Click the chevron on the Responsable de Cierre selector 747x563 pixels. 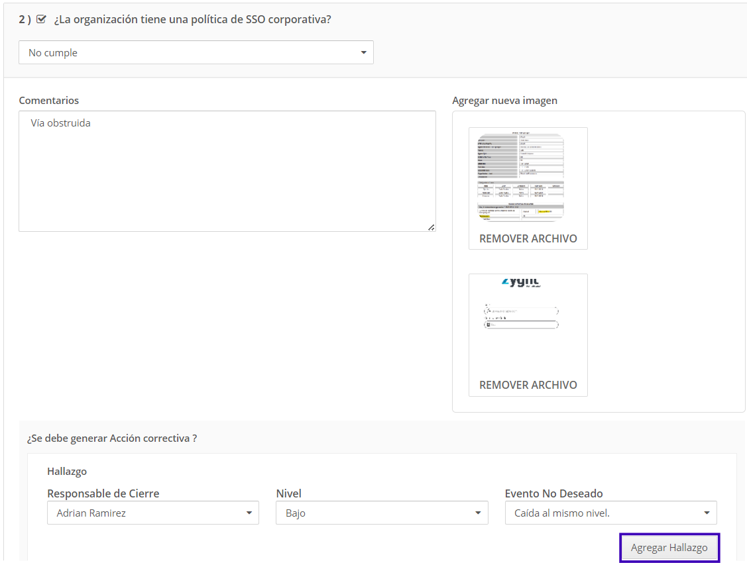click(x=250, y=512)
